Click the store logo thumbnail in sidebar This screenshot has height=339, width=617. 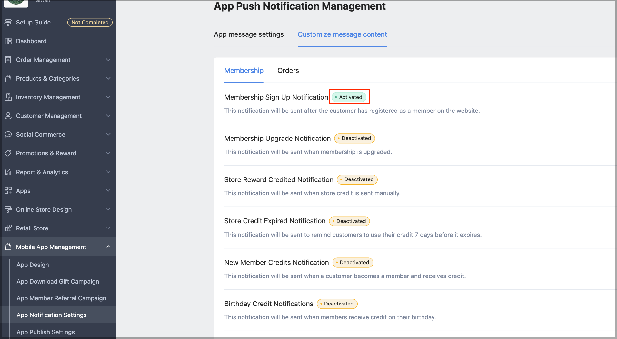pos(16,3)
